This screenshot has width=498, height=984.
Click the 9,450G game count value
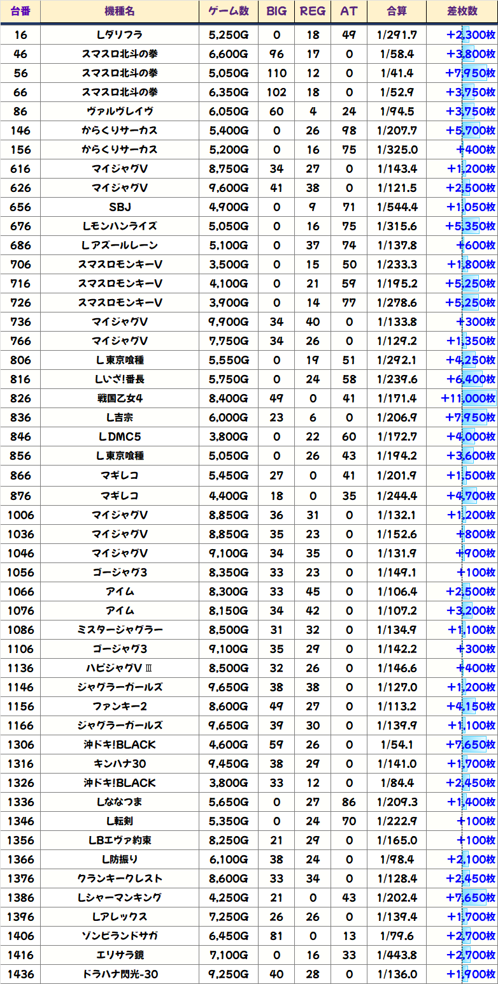tap(229, 764)
